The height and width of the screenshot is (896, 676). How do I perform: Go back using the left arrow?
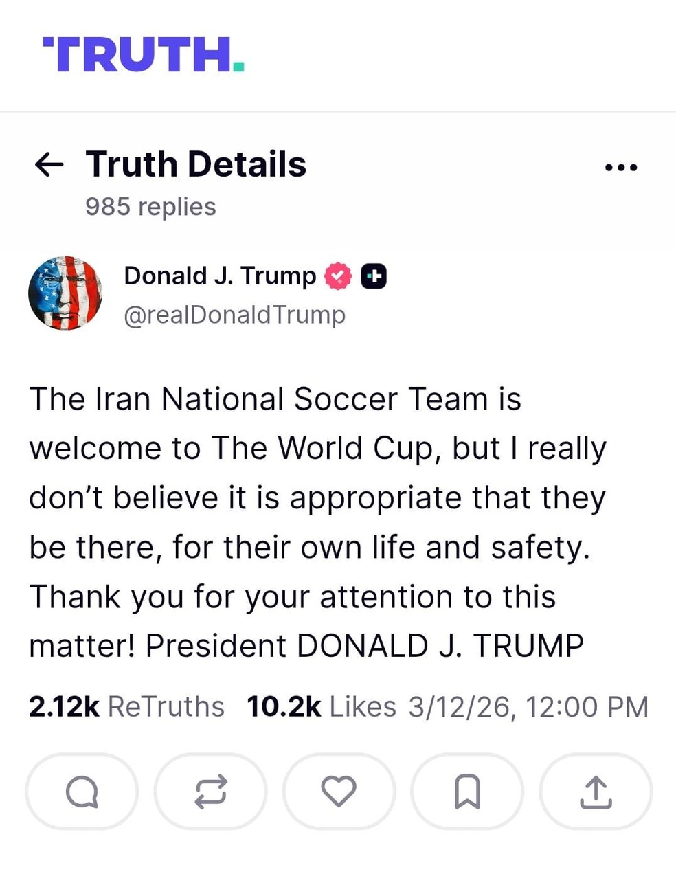pos(48,164)
